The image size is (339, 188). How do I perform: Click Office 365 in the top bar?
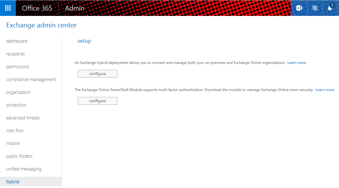click(37, 8)
